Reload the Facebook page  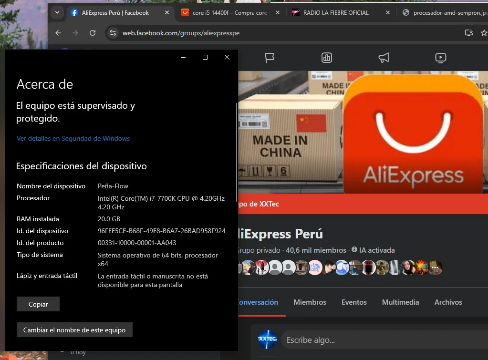pyautogui.click(x=93, y=33)
